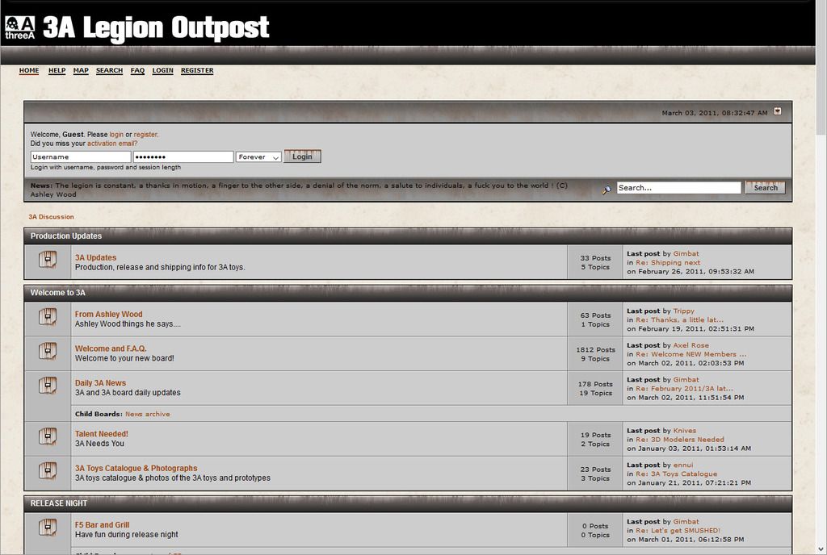Viewport: 827px width, 555px height.
Task: View Trippy's user profile
Action: (684, 311)
